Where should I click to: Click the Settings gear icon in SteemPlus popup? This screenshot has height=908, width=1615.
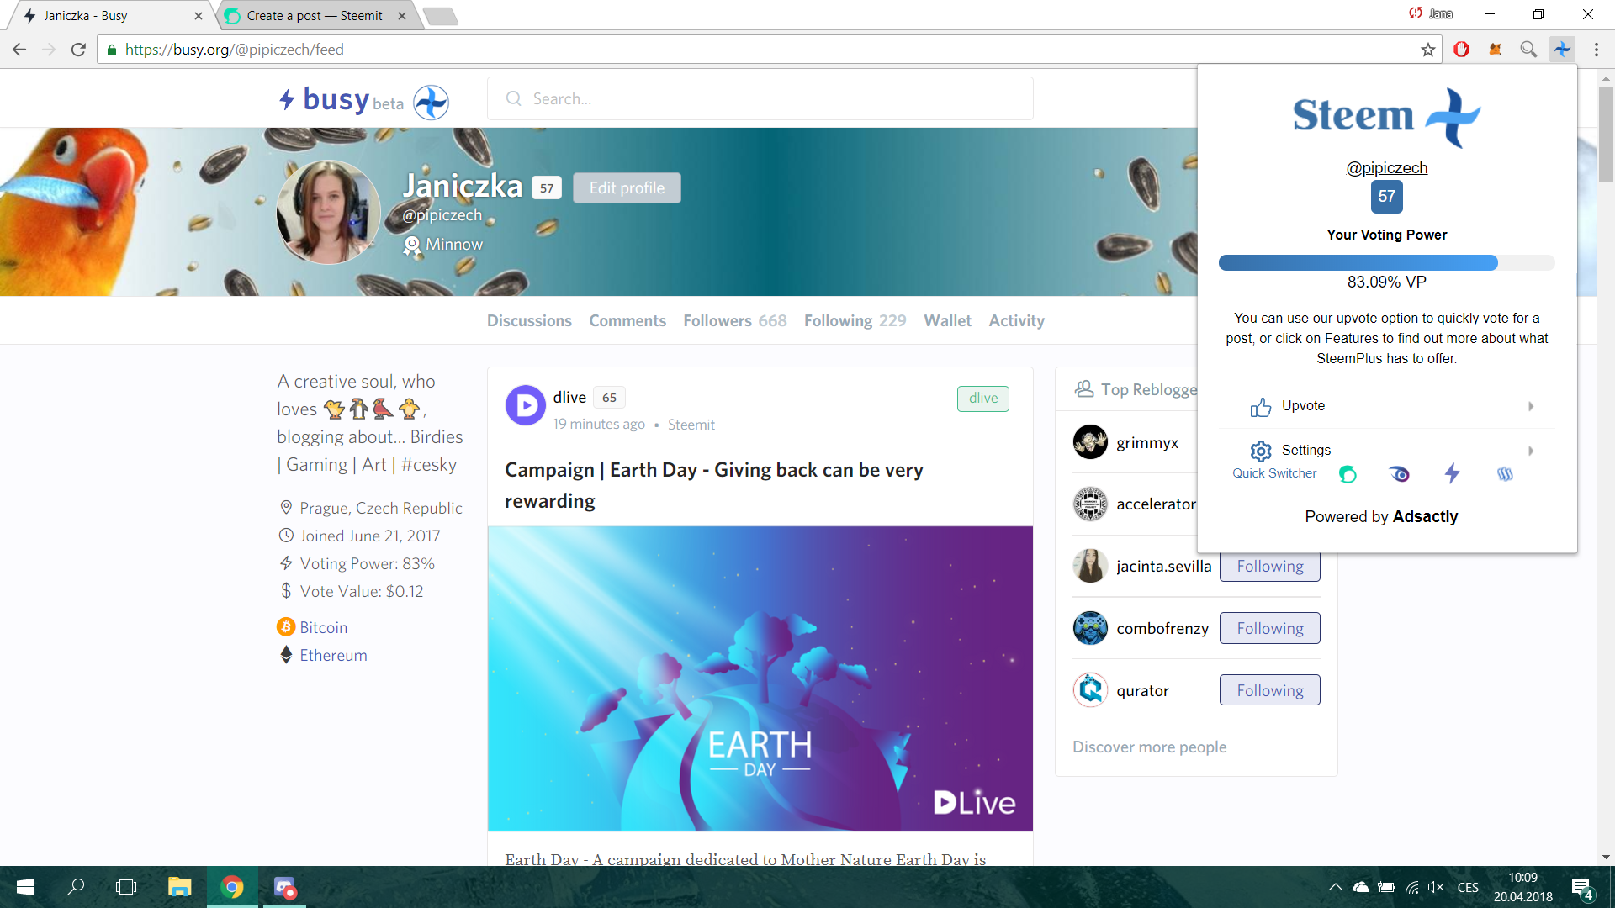(x=1260, y=451)
